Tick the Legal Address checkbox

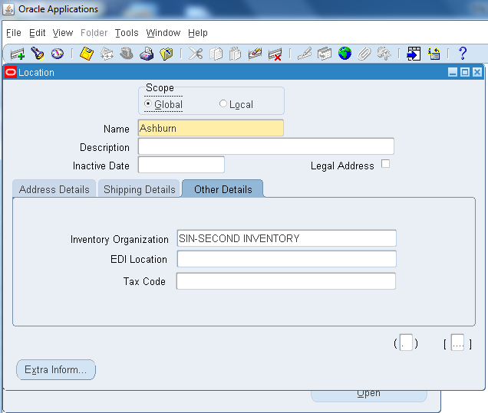pyautogui.click(x=385, y=164)
